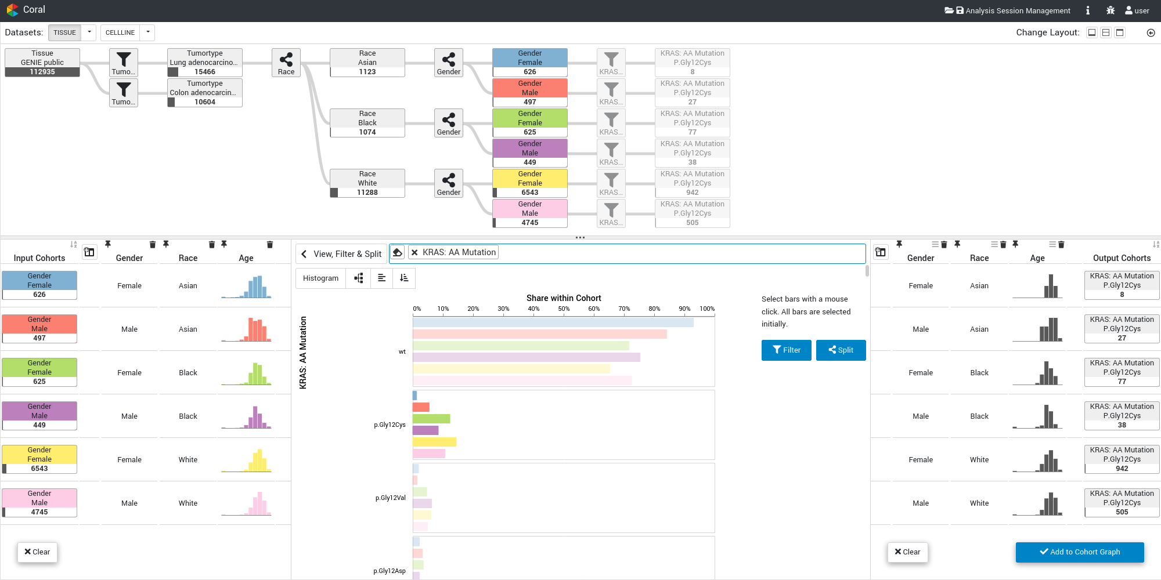Select the Lung adenocarcinoma cohort node
Screen dimensions: 1161x580
(x=205, y=63)
